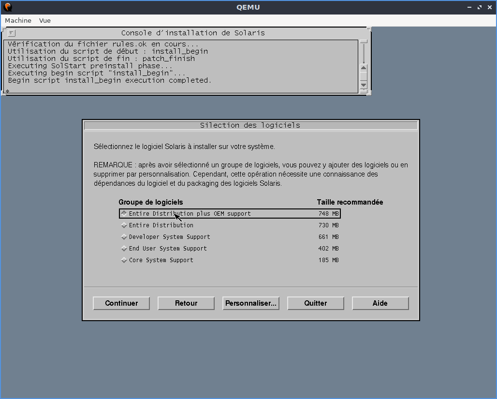Click the console scrollbar down arrow
Image resolution: width=497 pixels, height=399 pixels.
click(x=364, y=85)
